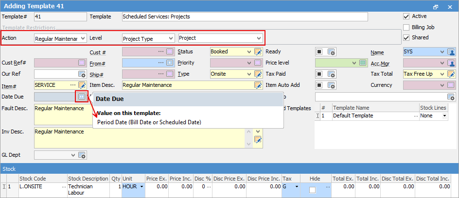Click the Type field pencil icon

tap(258, 74)
